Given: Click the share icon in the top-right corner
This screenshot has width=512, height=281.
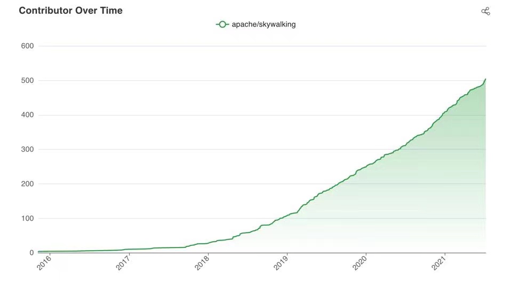Looking at the screenshot, I should pyautogui.click(x=485, y=11).
